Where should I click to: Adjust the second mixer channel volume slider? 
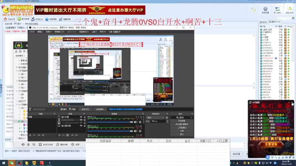[x=110, y=131]
